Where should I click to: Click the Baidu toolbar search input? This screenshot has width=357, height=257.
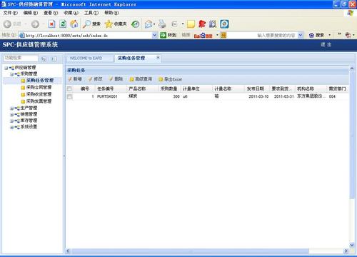pos(262,36)
